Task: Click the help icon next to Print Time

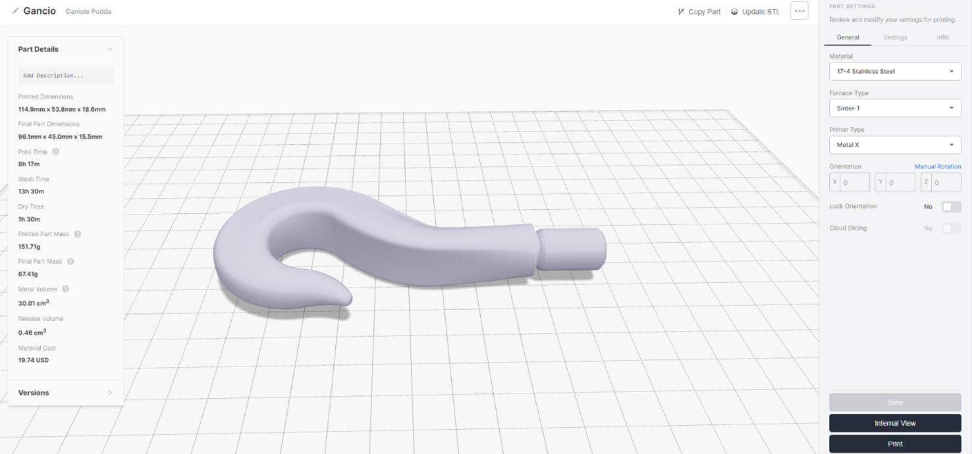Action: (56, 152)
